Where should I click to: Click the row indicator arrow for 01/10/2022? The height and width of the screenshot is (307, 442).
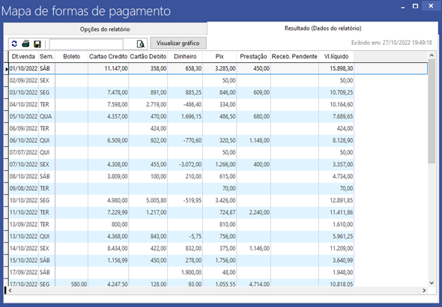pos(7,69)
